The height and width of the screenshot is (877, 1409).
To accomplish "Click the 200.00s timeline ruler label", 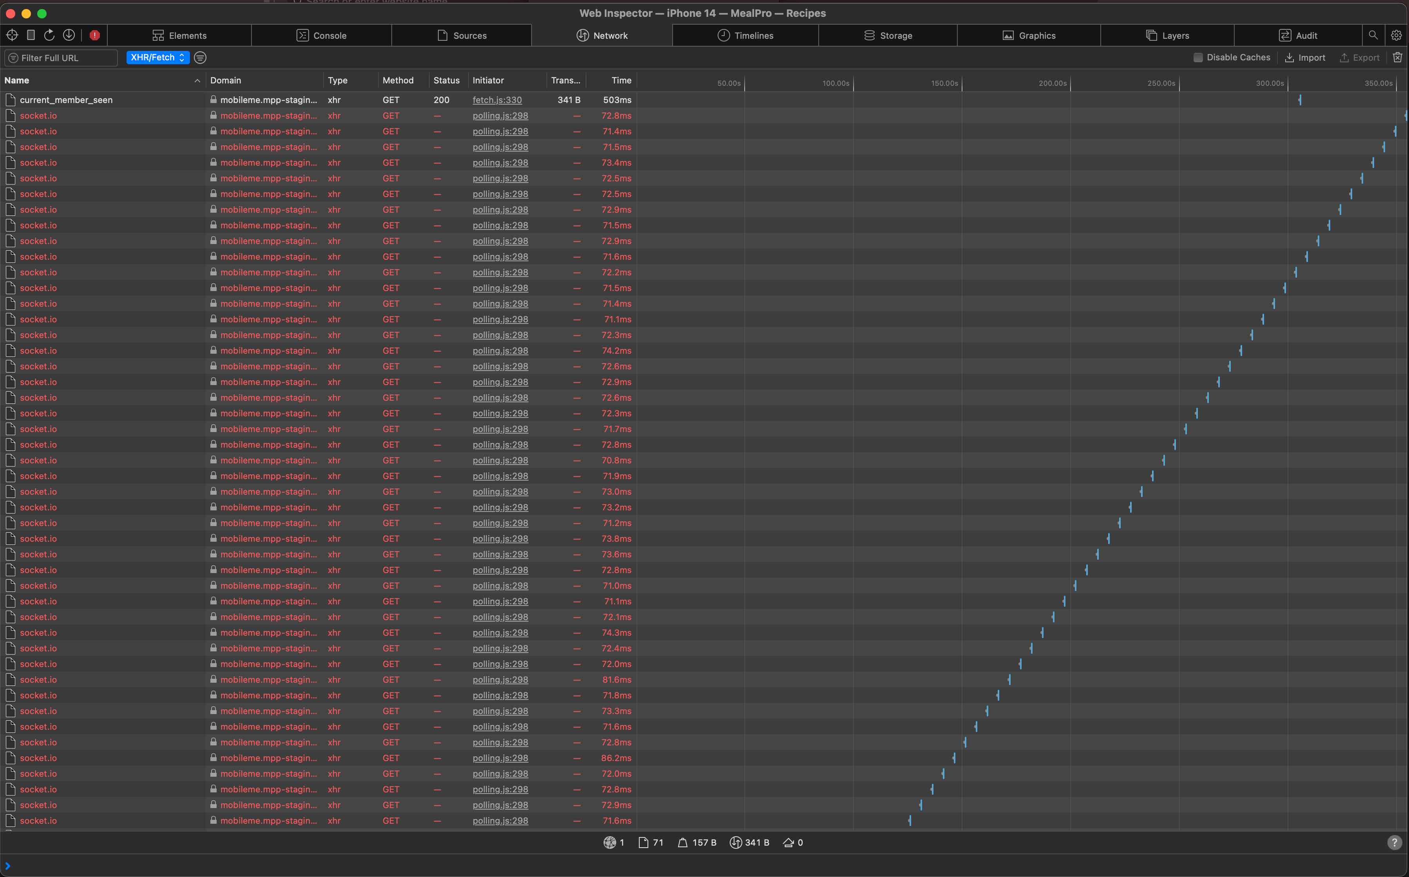I will pyautogui.click(x=1052, y=83).
